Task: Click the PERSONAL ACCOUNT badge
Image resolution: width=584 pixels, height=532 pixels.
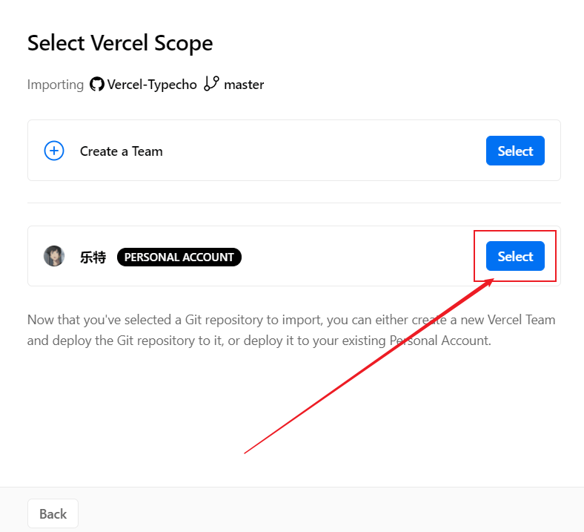Action: 179,257
